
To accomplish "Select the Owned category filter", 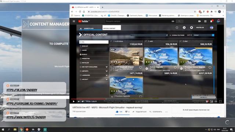I will [x=94, y=50].
